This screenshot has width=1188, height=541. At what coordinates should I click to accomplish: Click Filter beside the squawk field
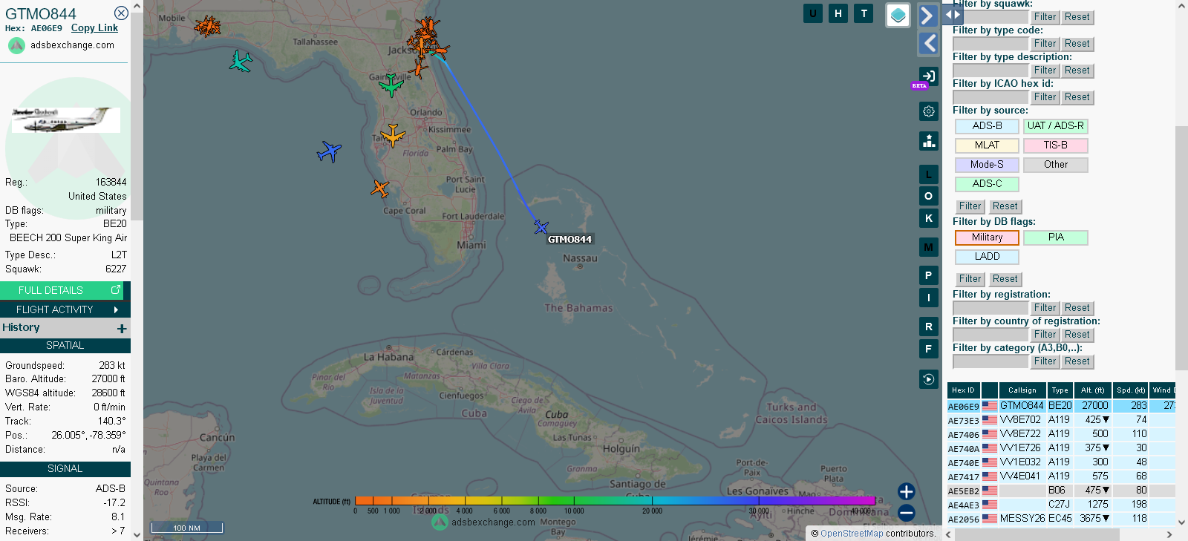coord(1045,17)
